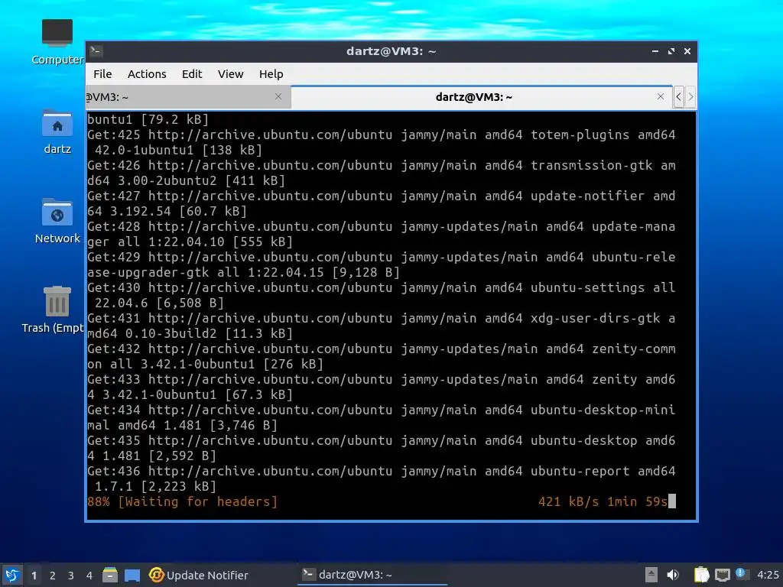
Task: Minimize the terminal window
Action: pyautogui.click(x=655, y=51)
